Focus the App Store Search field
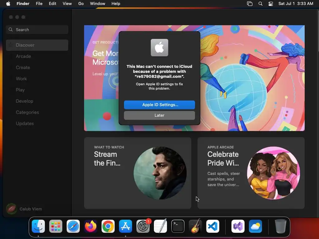This screenshot has width=319, height=239. coord(37,30)
